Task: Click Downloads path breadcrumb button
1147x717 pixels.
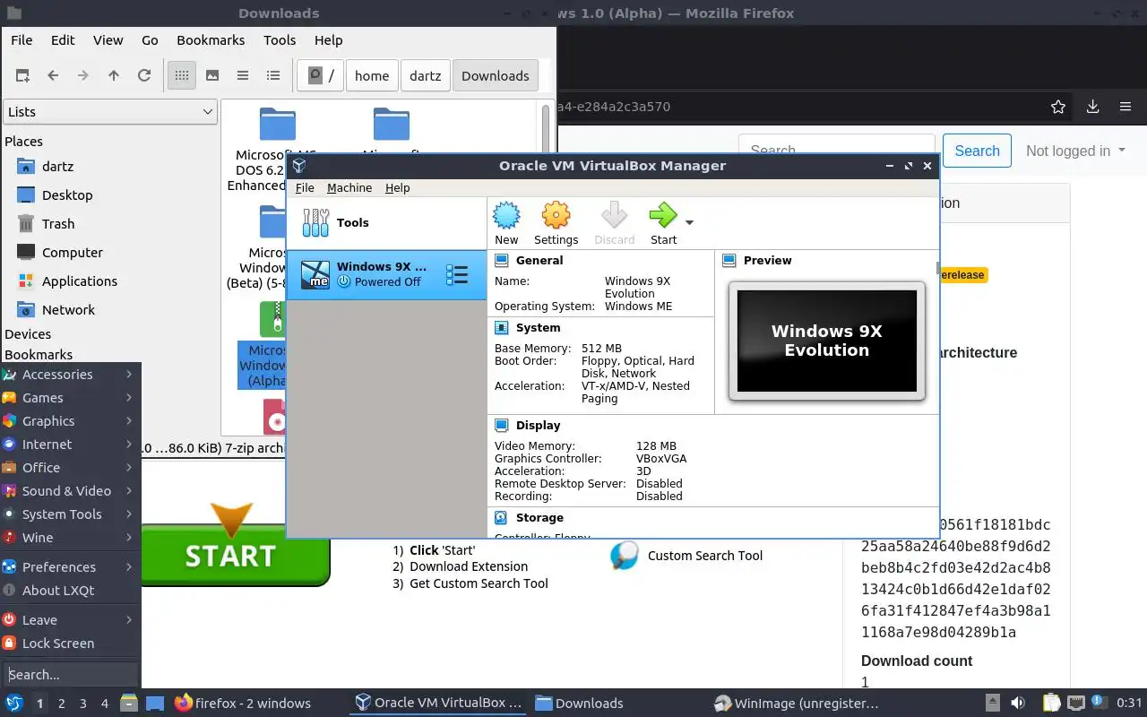Action: [496, 76]
